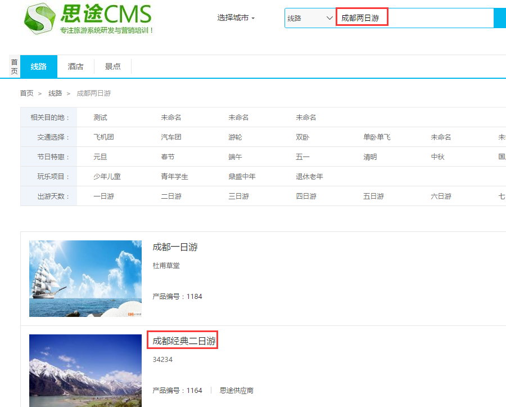Switch to the 酒店 tab
Screen dimensions: 506x407
(75, 66)
